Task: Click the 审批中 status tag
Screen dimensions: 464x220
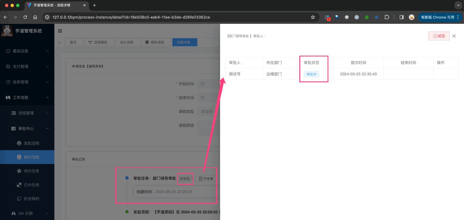Action: coord(311,74)
